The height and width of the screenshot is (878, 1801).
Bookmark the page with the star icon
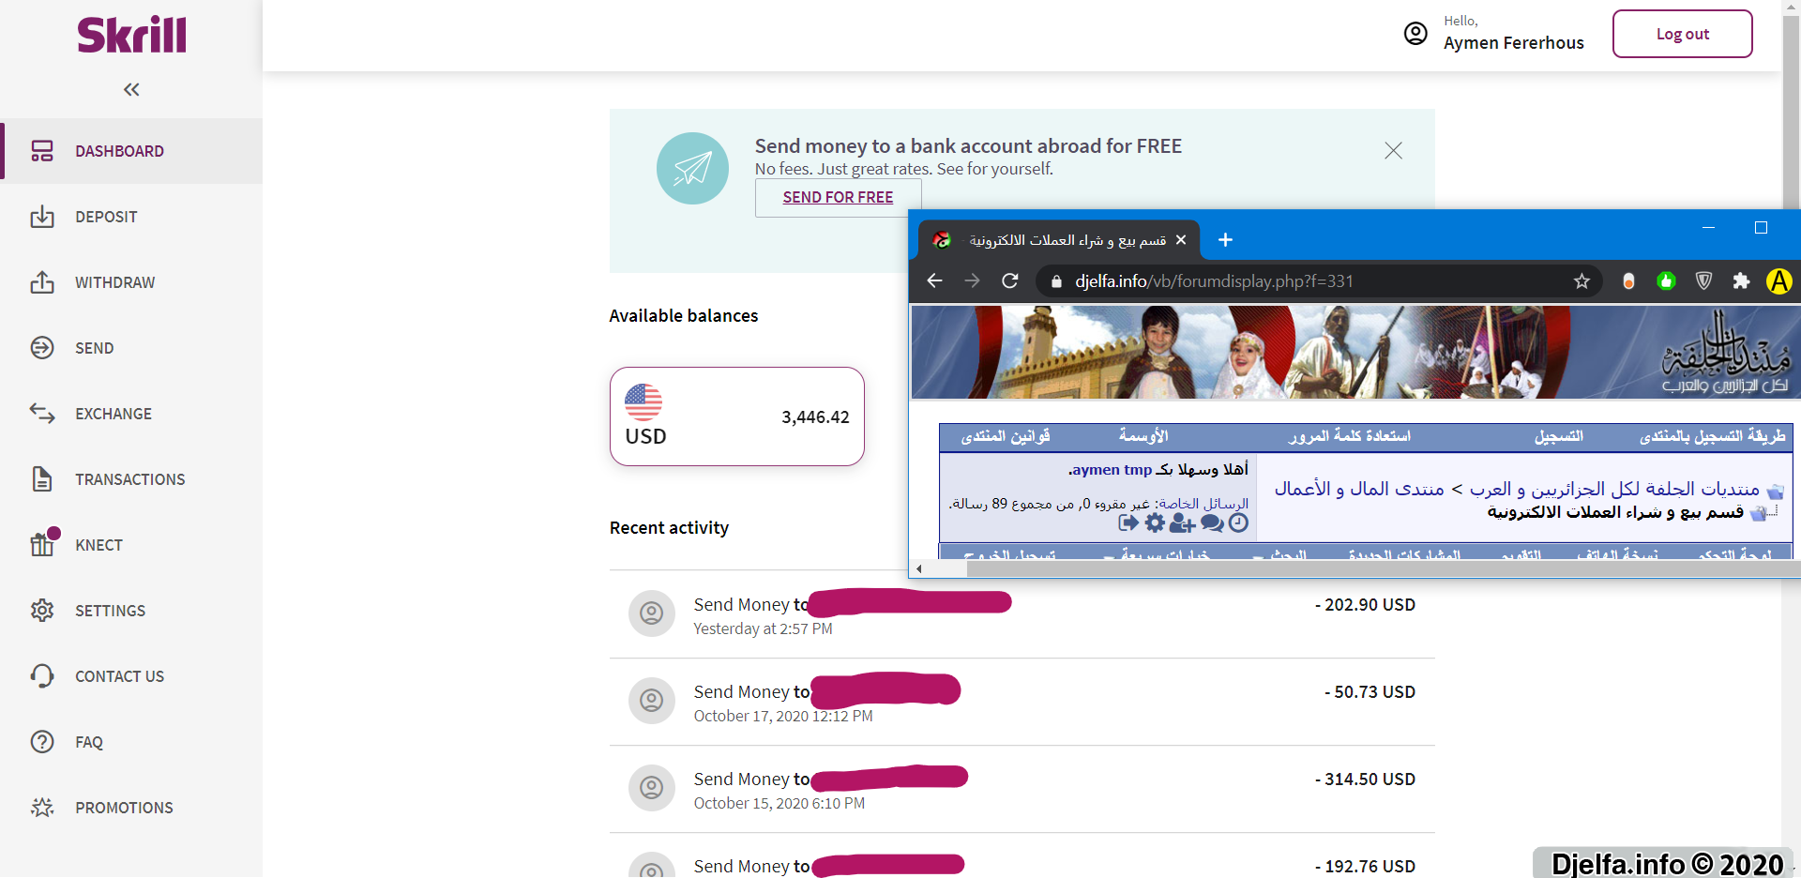pos(1582,280)
